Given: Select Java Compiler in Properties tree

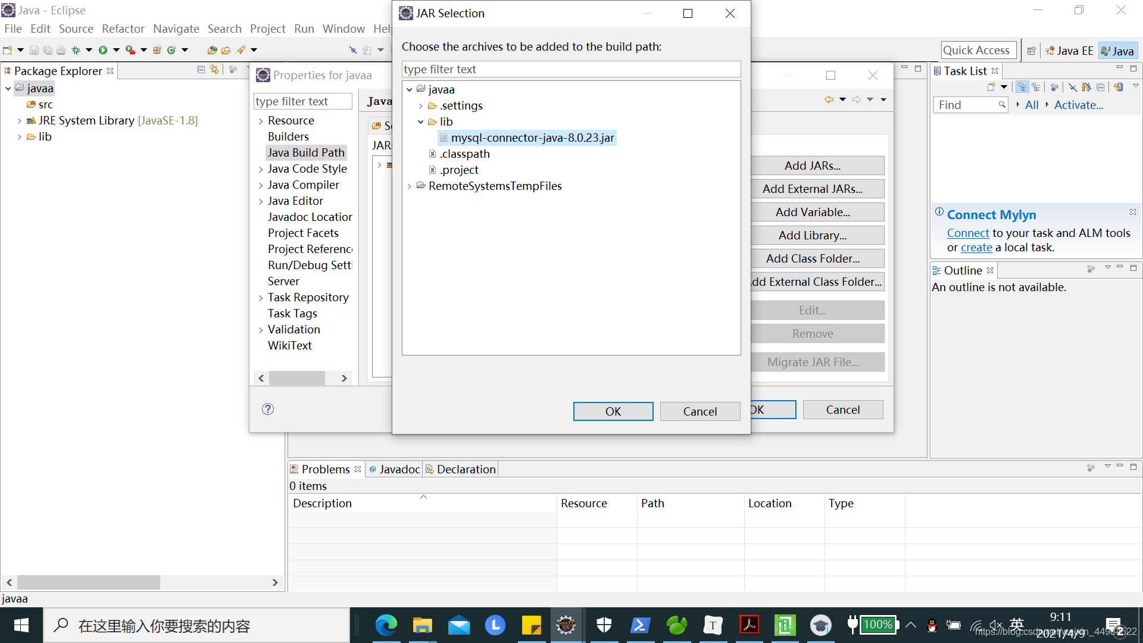Looking at the screenshot, I should pyautogui.click(x=303, y=185).
